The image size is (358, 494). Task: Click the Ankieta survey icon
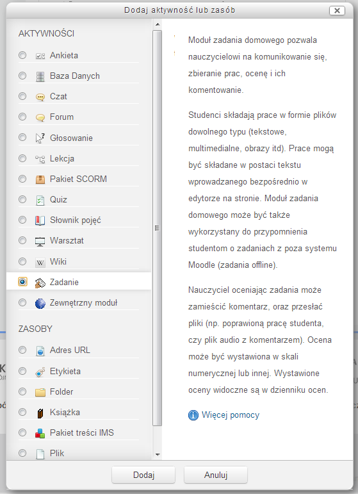(x=40, y=56)
